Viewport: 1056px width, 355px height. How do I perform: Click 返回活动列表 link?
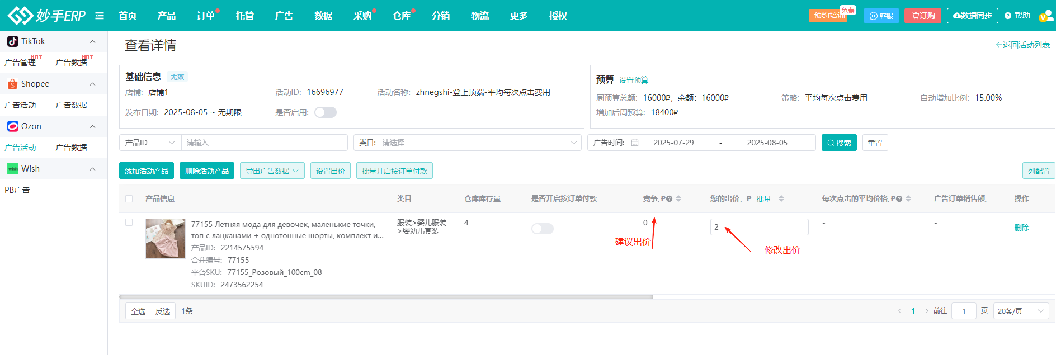point(1022,45)
